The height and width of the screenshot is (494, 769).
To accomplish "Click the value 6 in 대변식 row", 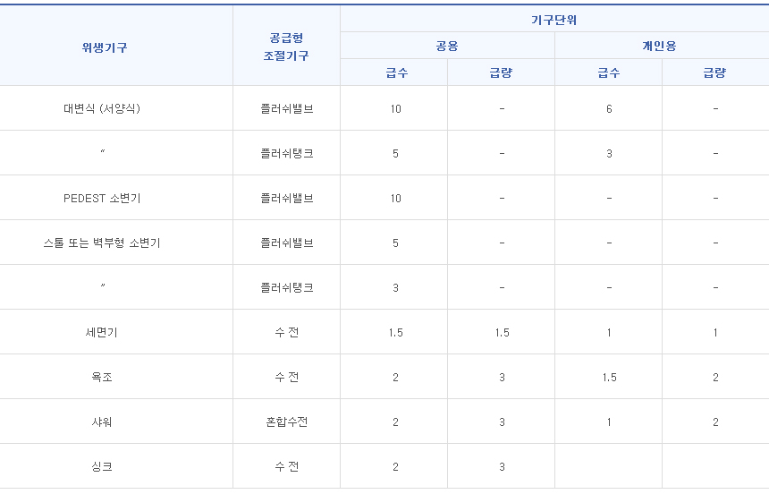I will click(x=609, y=109).
